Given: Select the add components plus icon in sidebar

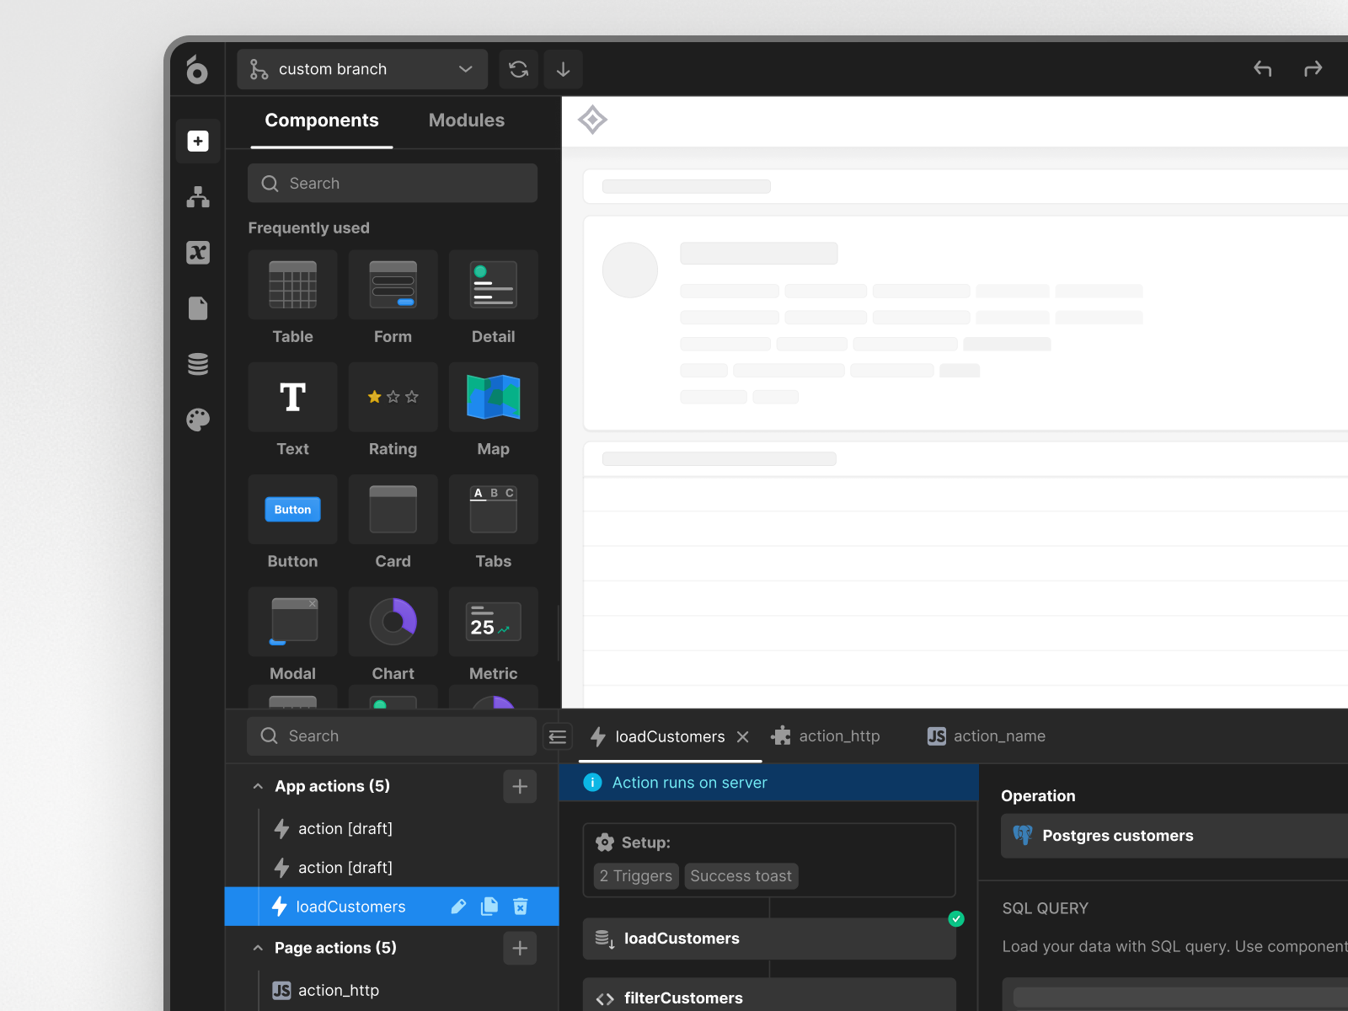Looking at the screenshot, I should (x=198, y=142).
